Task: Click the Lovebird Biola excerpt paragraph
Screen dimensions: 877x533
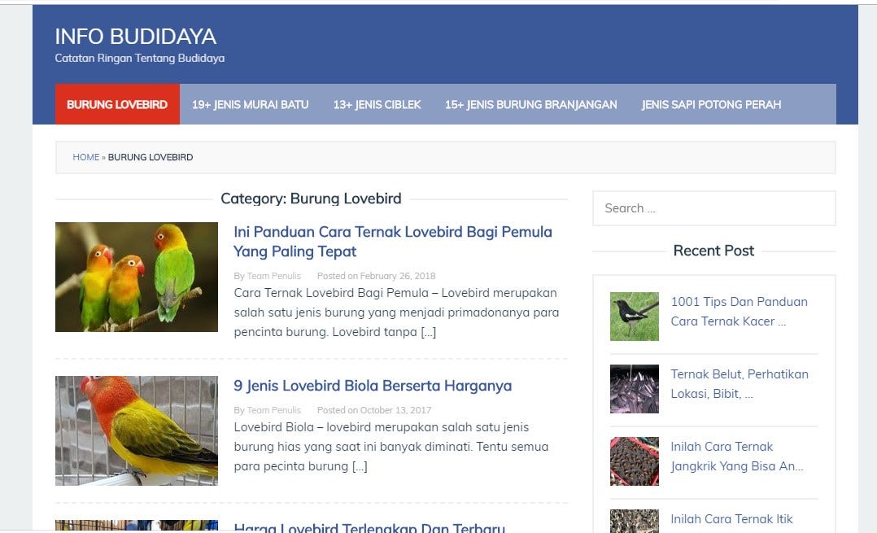Action: 391,446
